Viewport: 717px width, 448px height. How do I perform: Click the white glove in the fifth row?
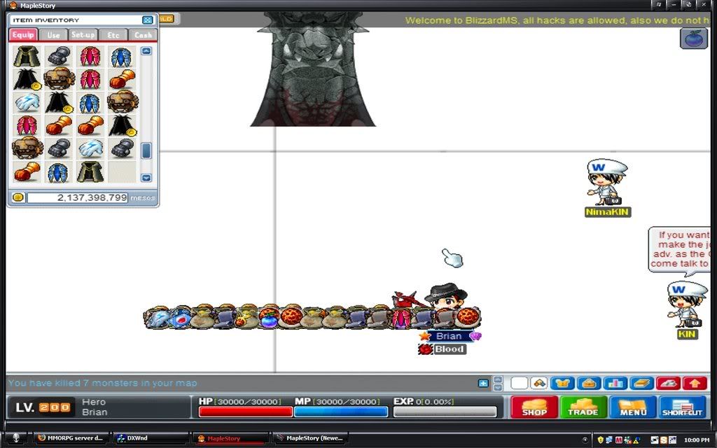click(x=90, y=148)
